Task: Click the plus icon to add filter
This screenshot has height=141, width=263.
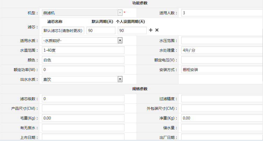Action: click(x=151, y=30)
